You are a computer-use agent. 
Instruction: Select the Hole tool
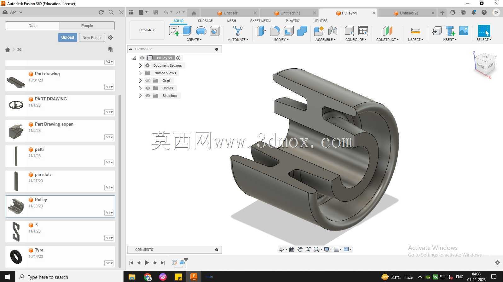point(215,31)
